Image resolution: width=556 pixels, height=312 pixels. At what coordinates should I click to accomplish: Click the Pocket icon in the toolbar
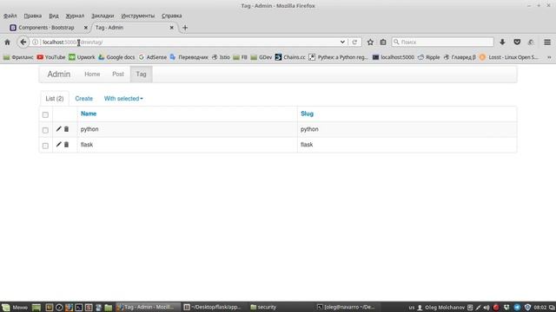click(517, 42)
